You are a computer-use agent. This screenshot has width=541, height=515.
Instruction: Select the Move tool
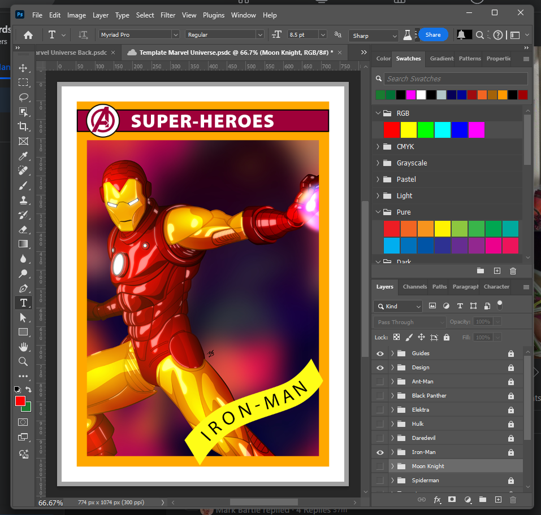[23, 68]
